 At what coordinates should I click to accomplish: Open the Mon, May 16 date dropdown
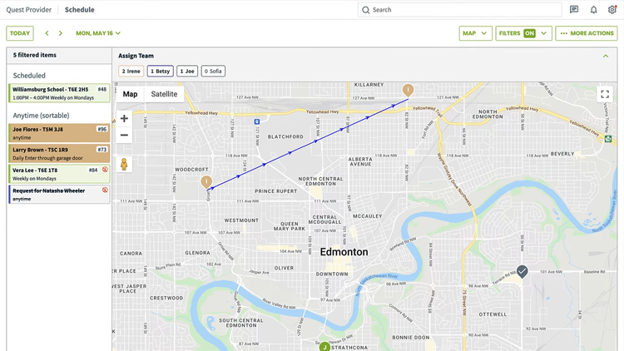click(98, 33)
